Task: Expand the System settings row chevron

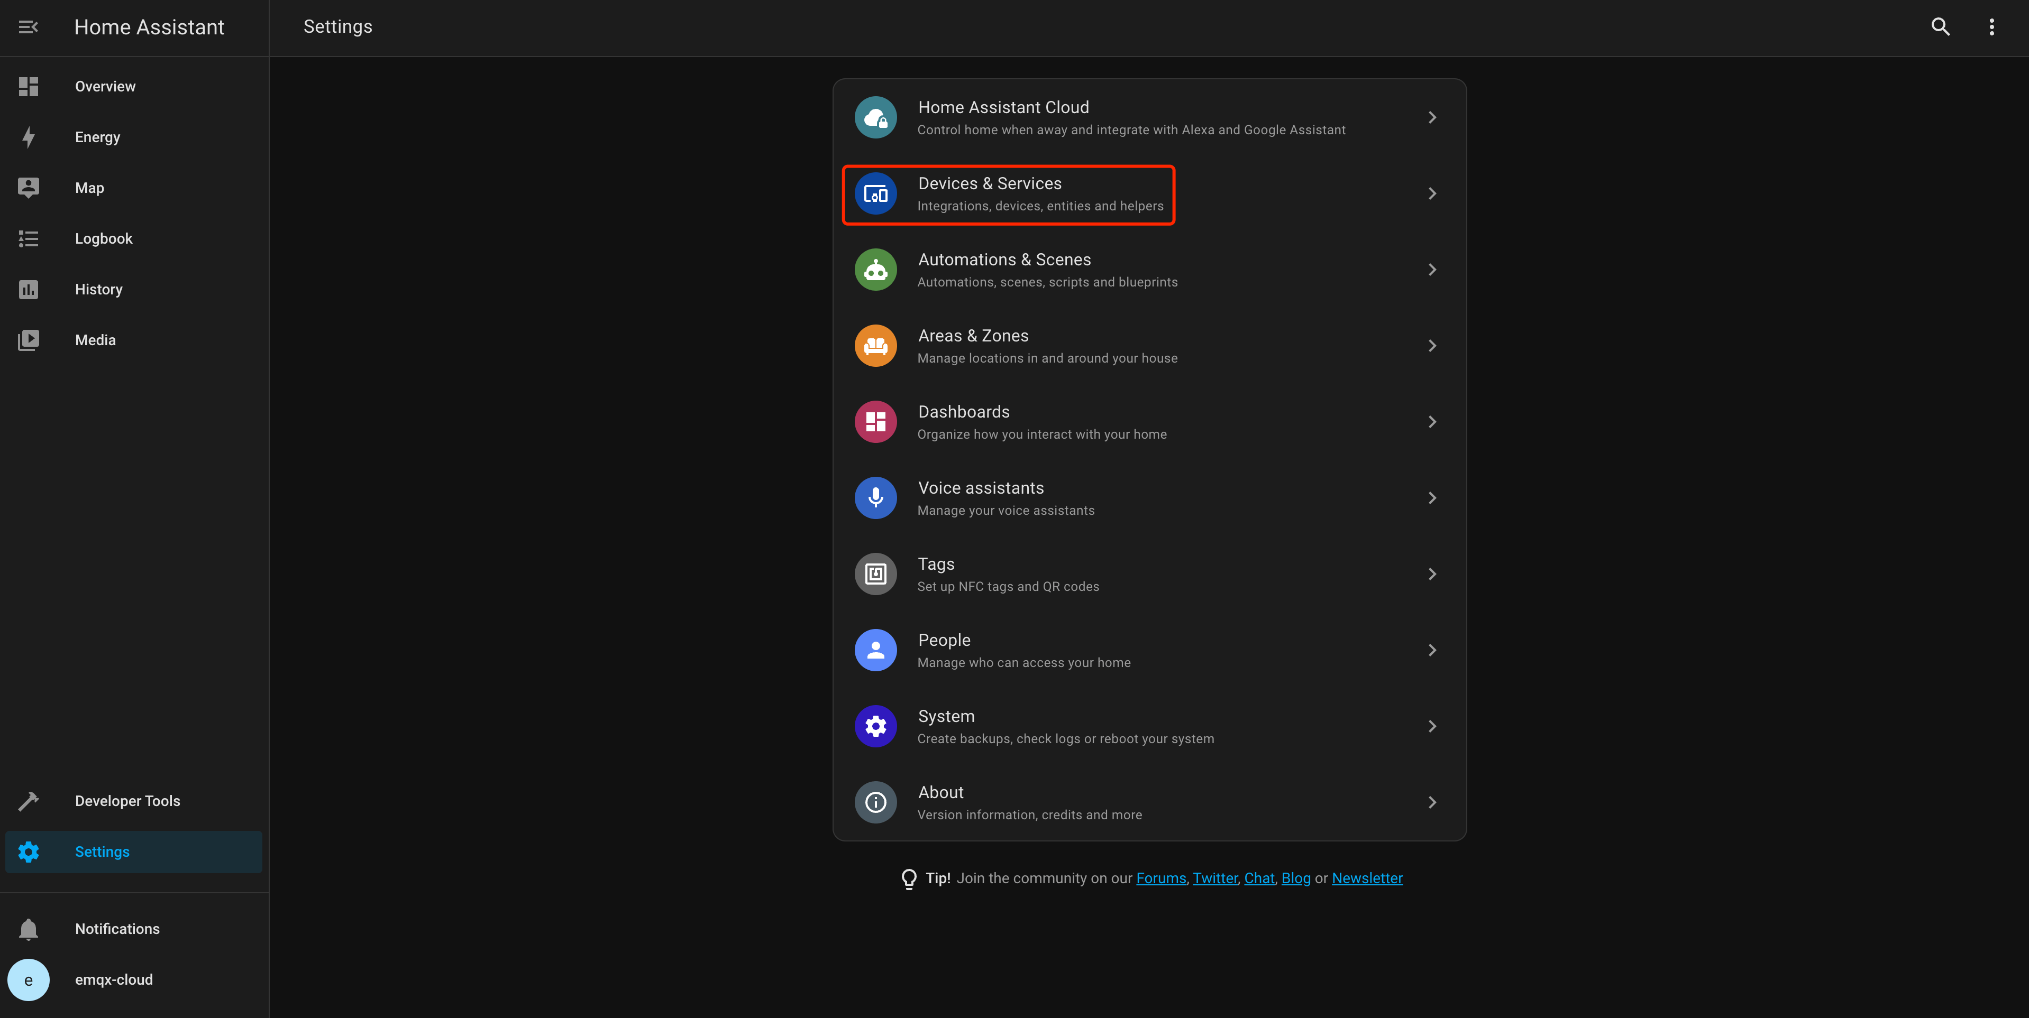Action: click(x=1432, y=726)
